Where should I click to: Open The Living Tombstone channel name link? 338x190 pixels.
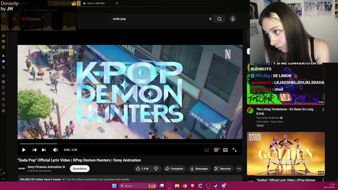coord(268,118)
